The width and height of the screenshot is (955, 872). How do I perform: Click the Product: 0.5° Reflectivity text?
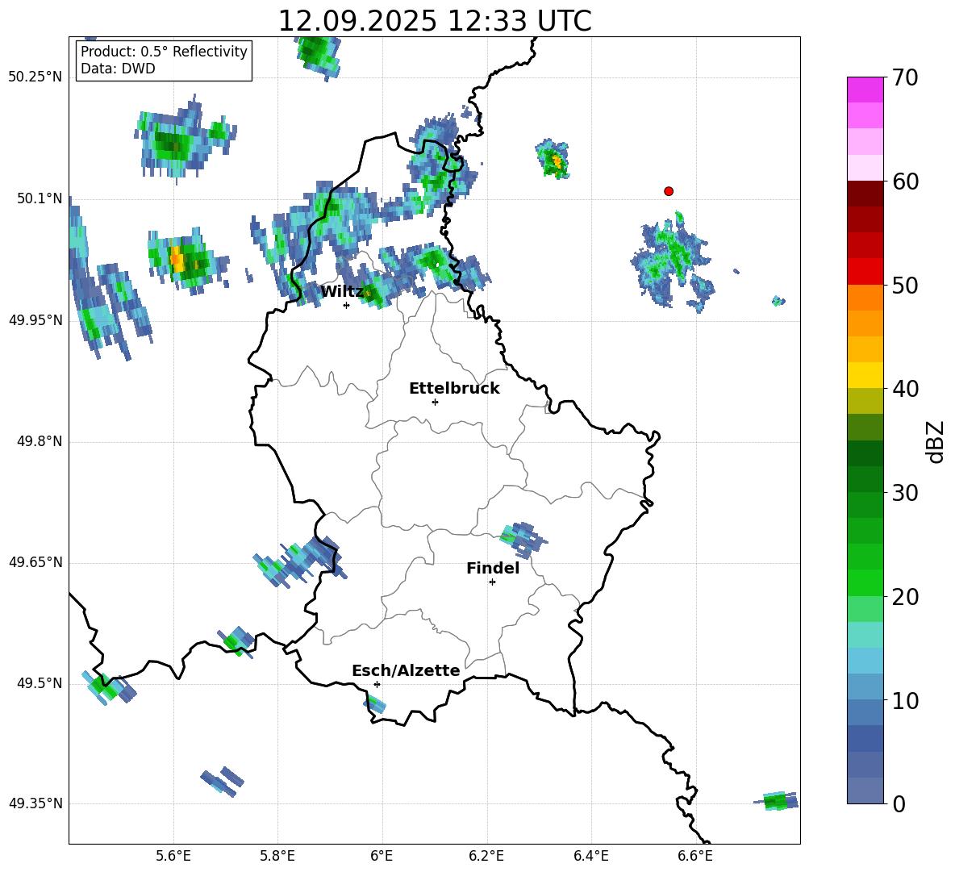click(164, 52)
